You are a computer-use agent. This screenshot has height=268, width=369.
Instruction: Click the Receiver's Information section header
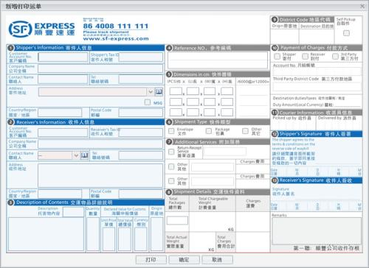tap(86, 122)
